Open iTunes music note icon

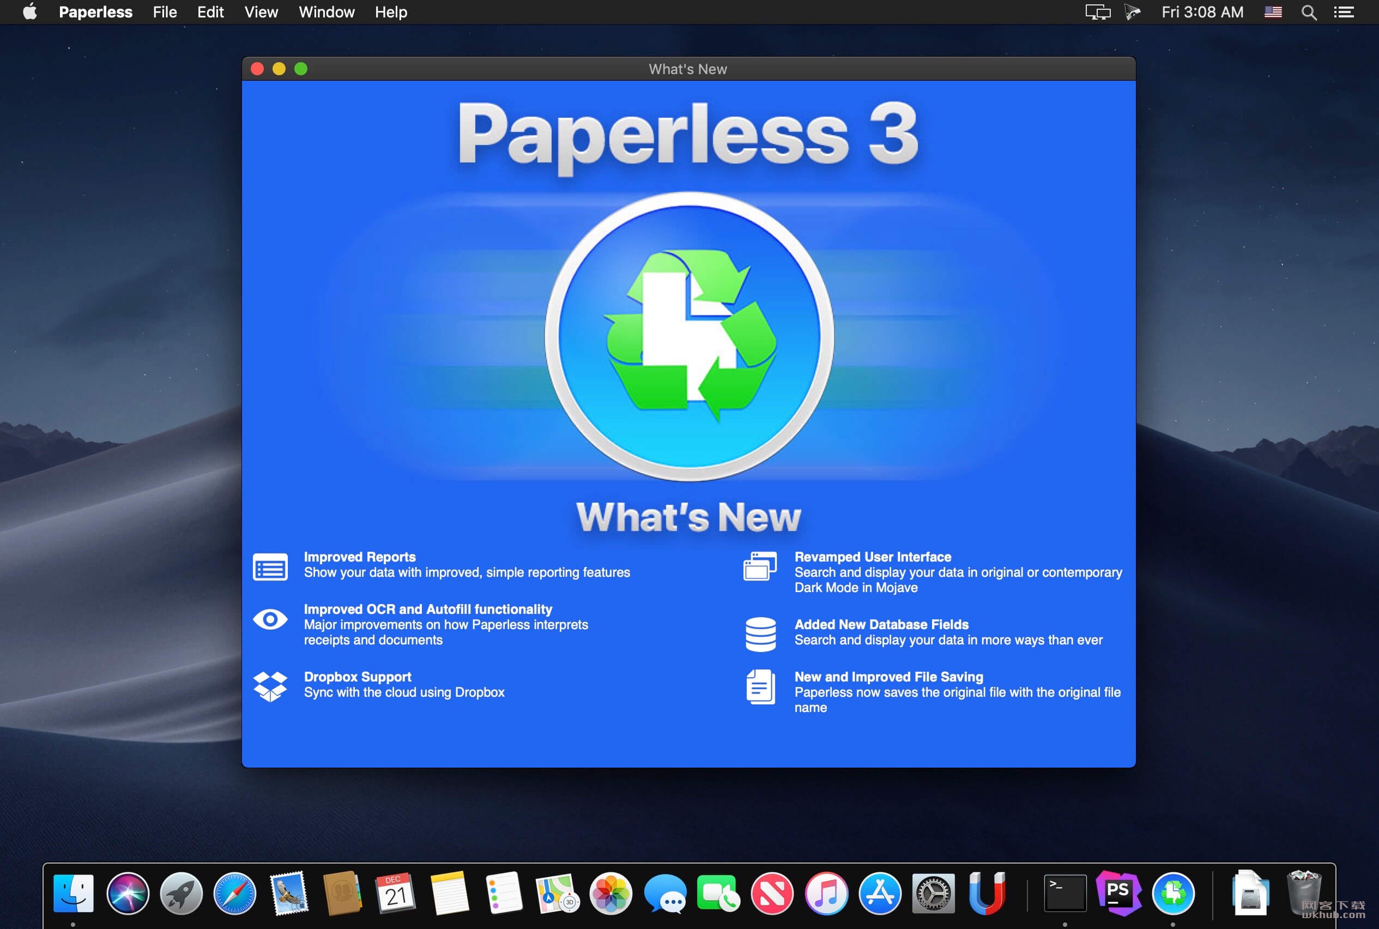(x=826, y=893)
